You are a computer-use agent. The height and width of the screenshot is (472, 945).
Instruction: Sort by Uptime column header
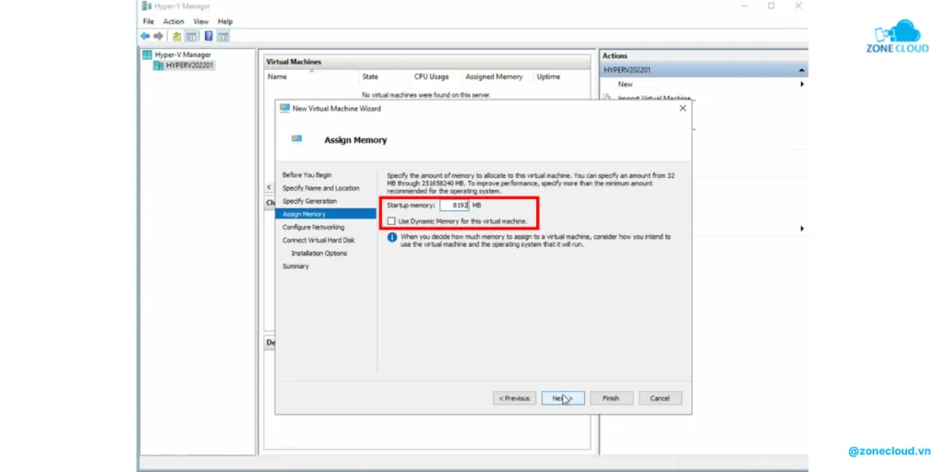point(548,77)
